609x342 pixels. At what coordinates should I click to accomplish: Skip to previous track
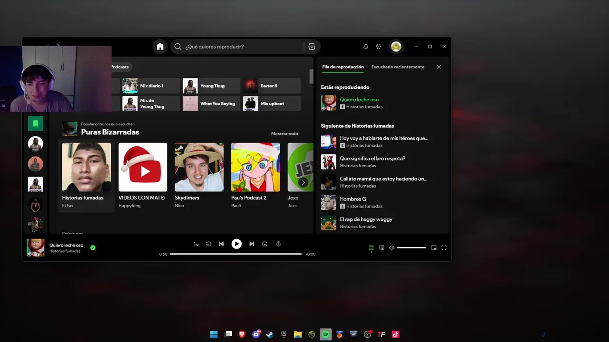coord(221,244)
